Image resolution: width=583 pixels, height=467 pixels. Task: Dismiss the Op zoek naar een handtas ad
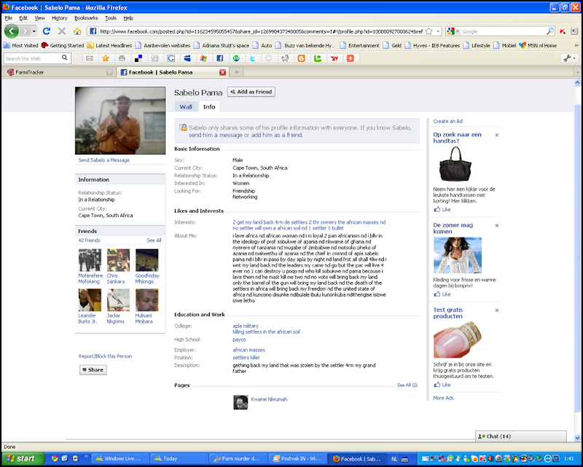click(497, 135)
